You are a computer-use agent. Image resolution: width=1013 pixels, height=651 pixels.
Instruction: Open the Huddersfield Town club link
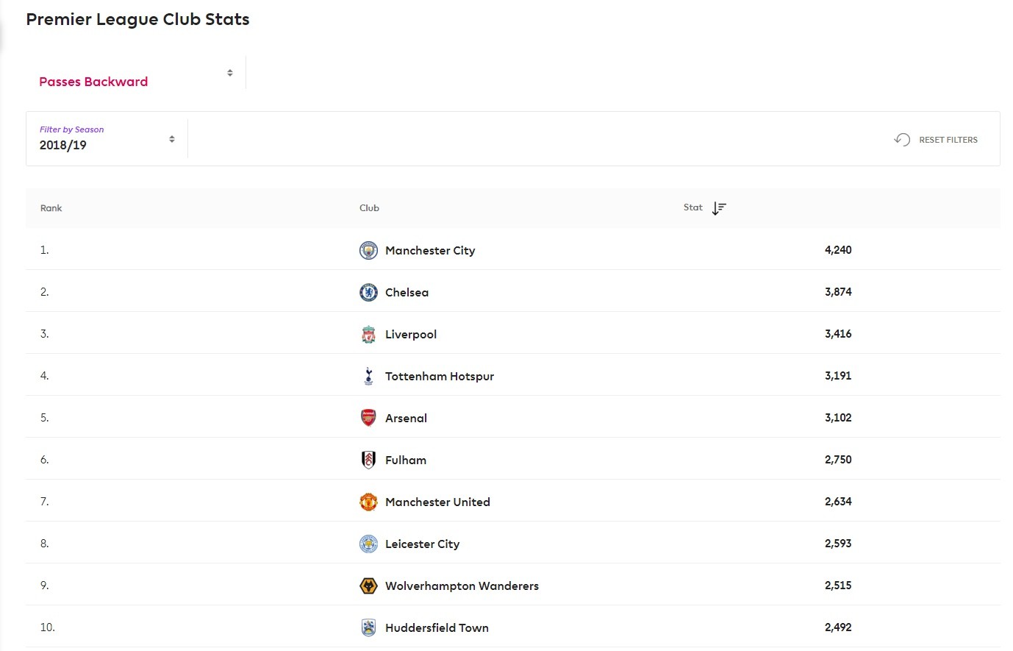437,627
